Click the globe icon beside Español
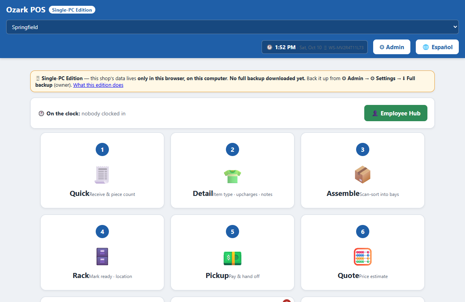Viewport: 465px width, 302px height. coord(426,47)
